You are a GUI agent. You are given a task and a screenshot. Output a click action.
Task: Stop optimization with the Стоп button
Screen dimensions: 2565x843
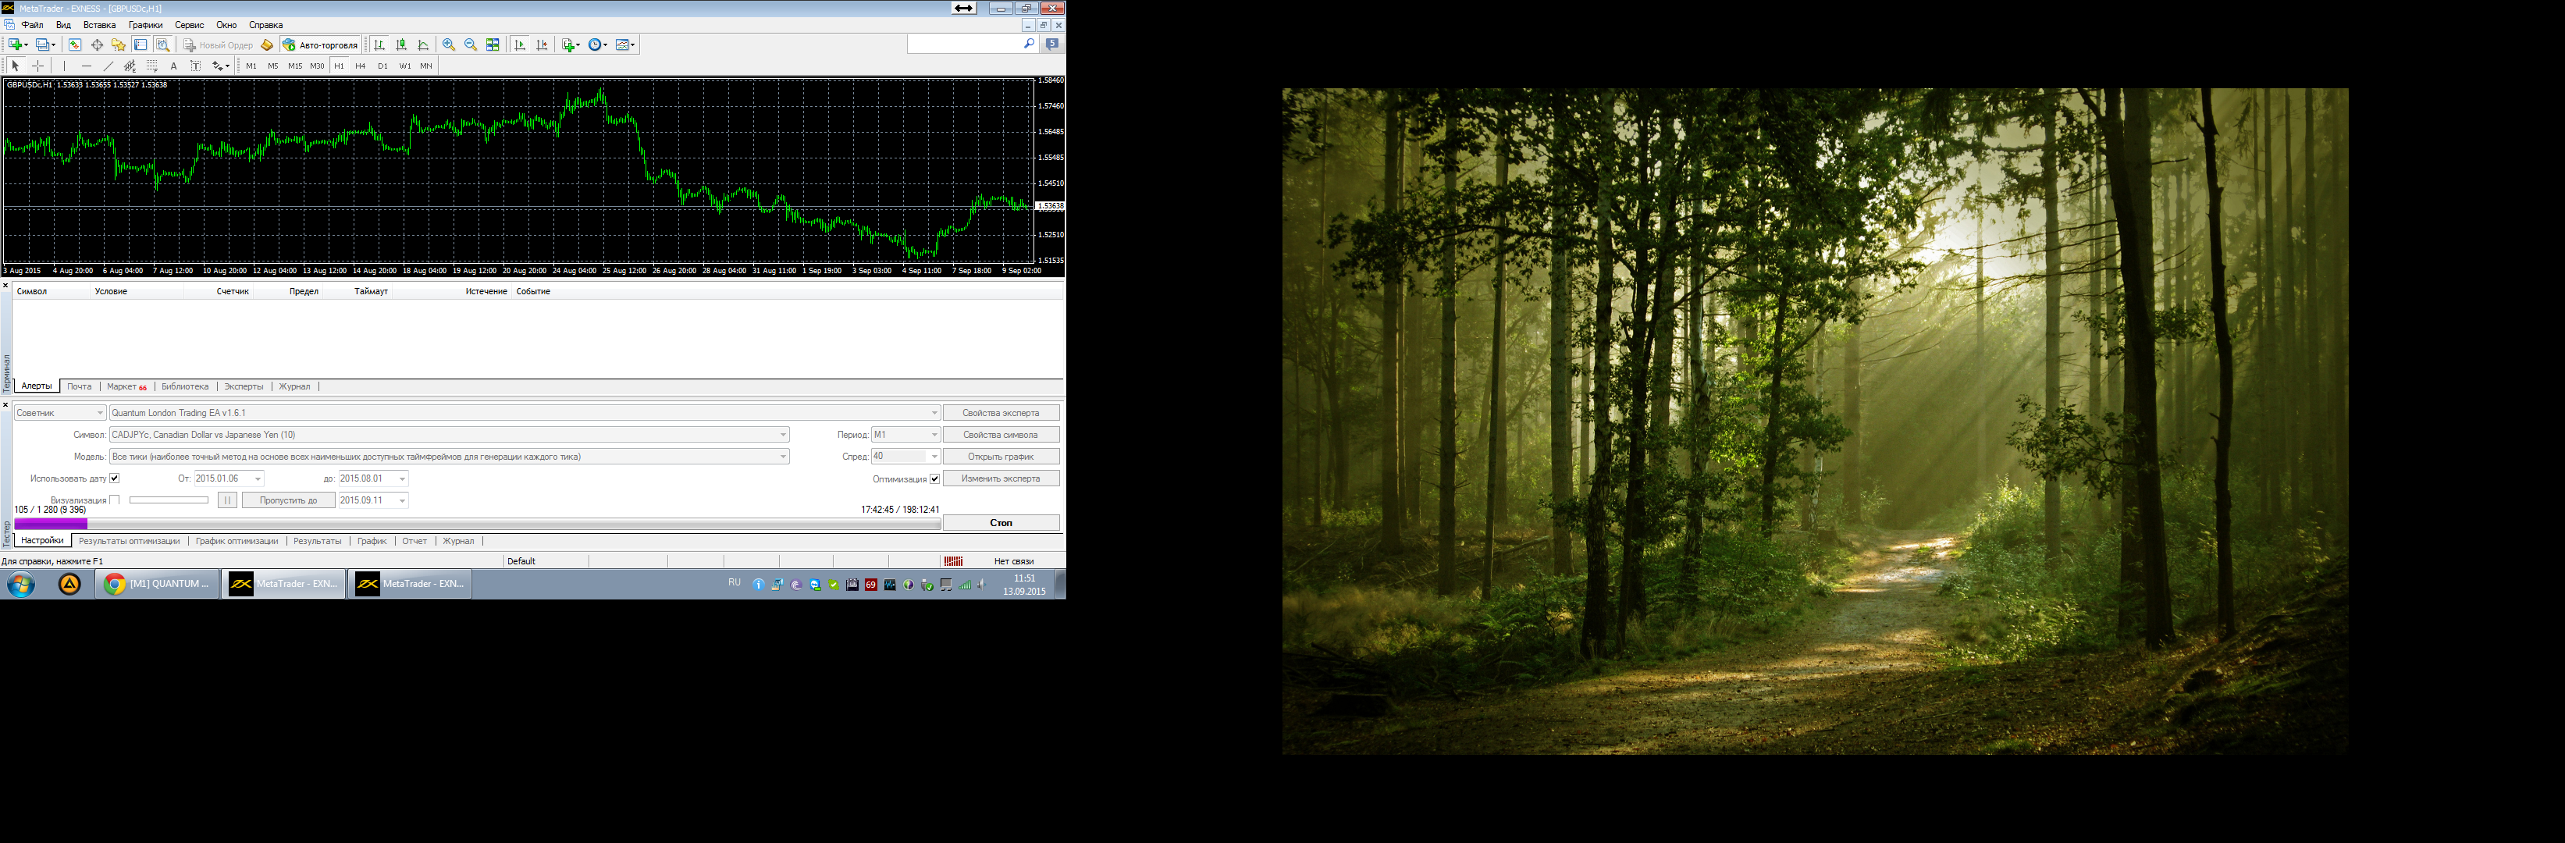tap(1001, 522)
